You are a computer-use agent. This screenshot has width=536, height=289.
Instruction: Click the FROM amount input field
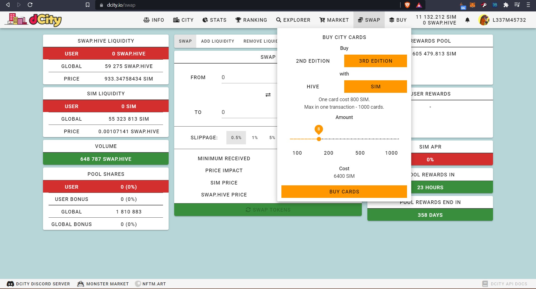point(249,77)
